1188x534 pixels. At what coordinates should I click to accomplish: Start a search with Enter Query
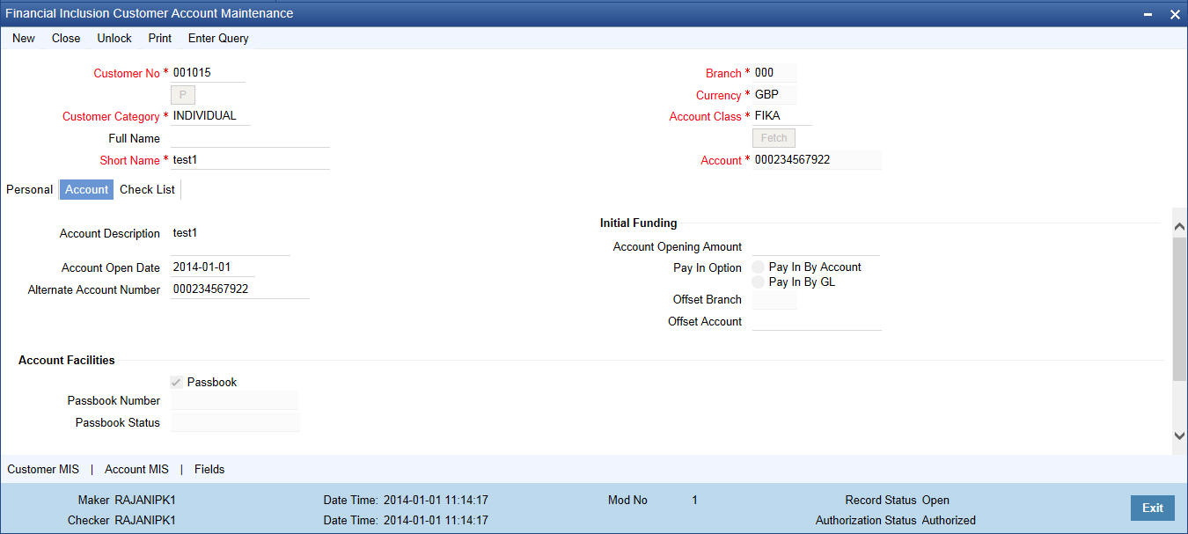pos(217,38)
